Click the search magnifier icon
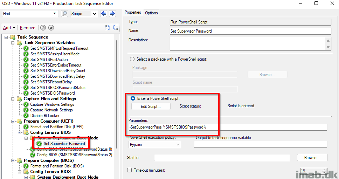 pos(64,14)
